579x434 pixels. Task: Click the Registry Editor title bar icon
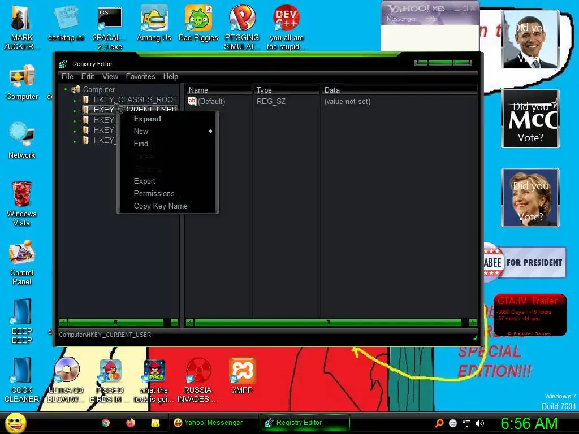tap(63, 64)
